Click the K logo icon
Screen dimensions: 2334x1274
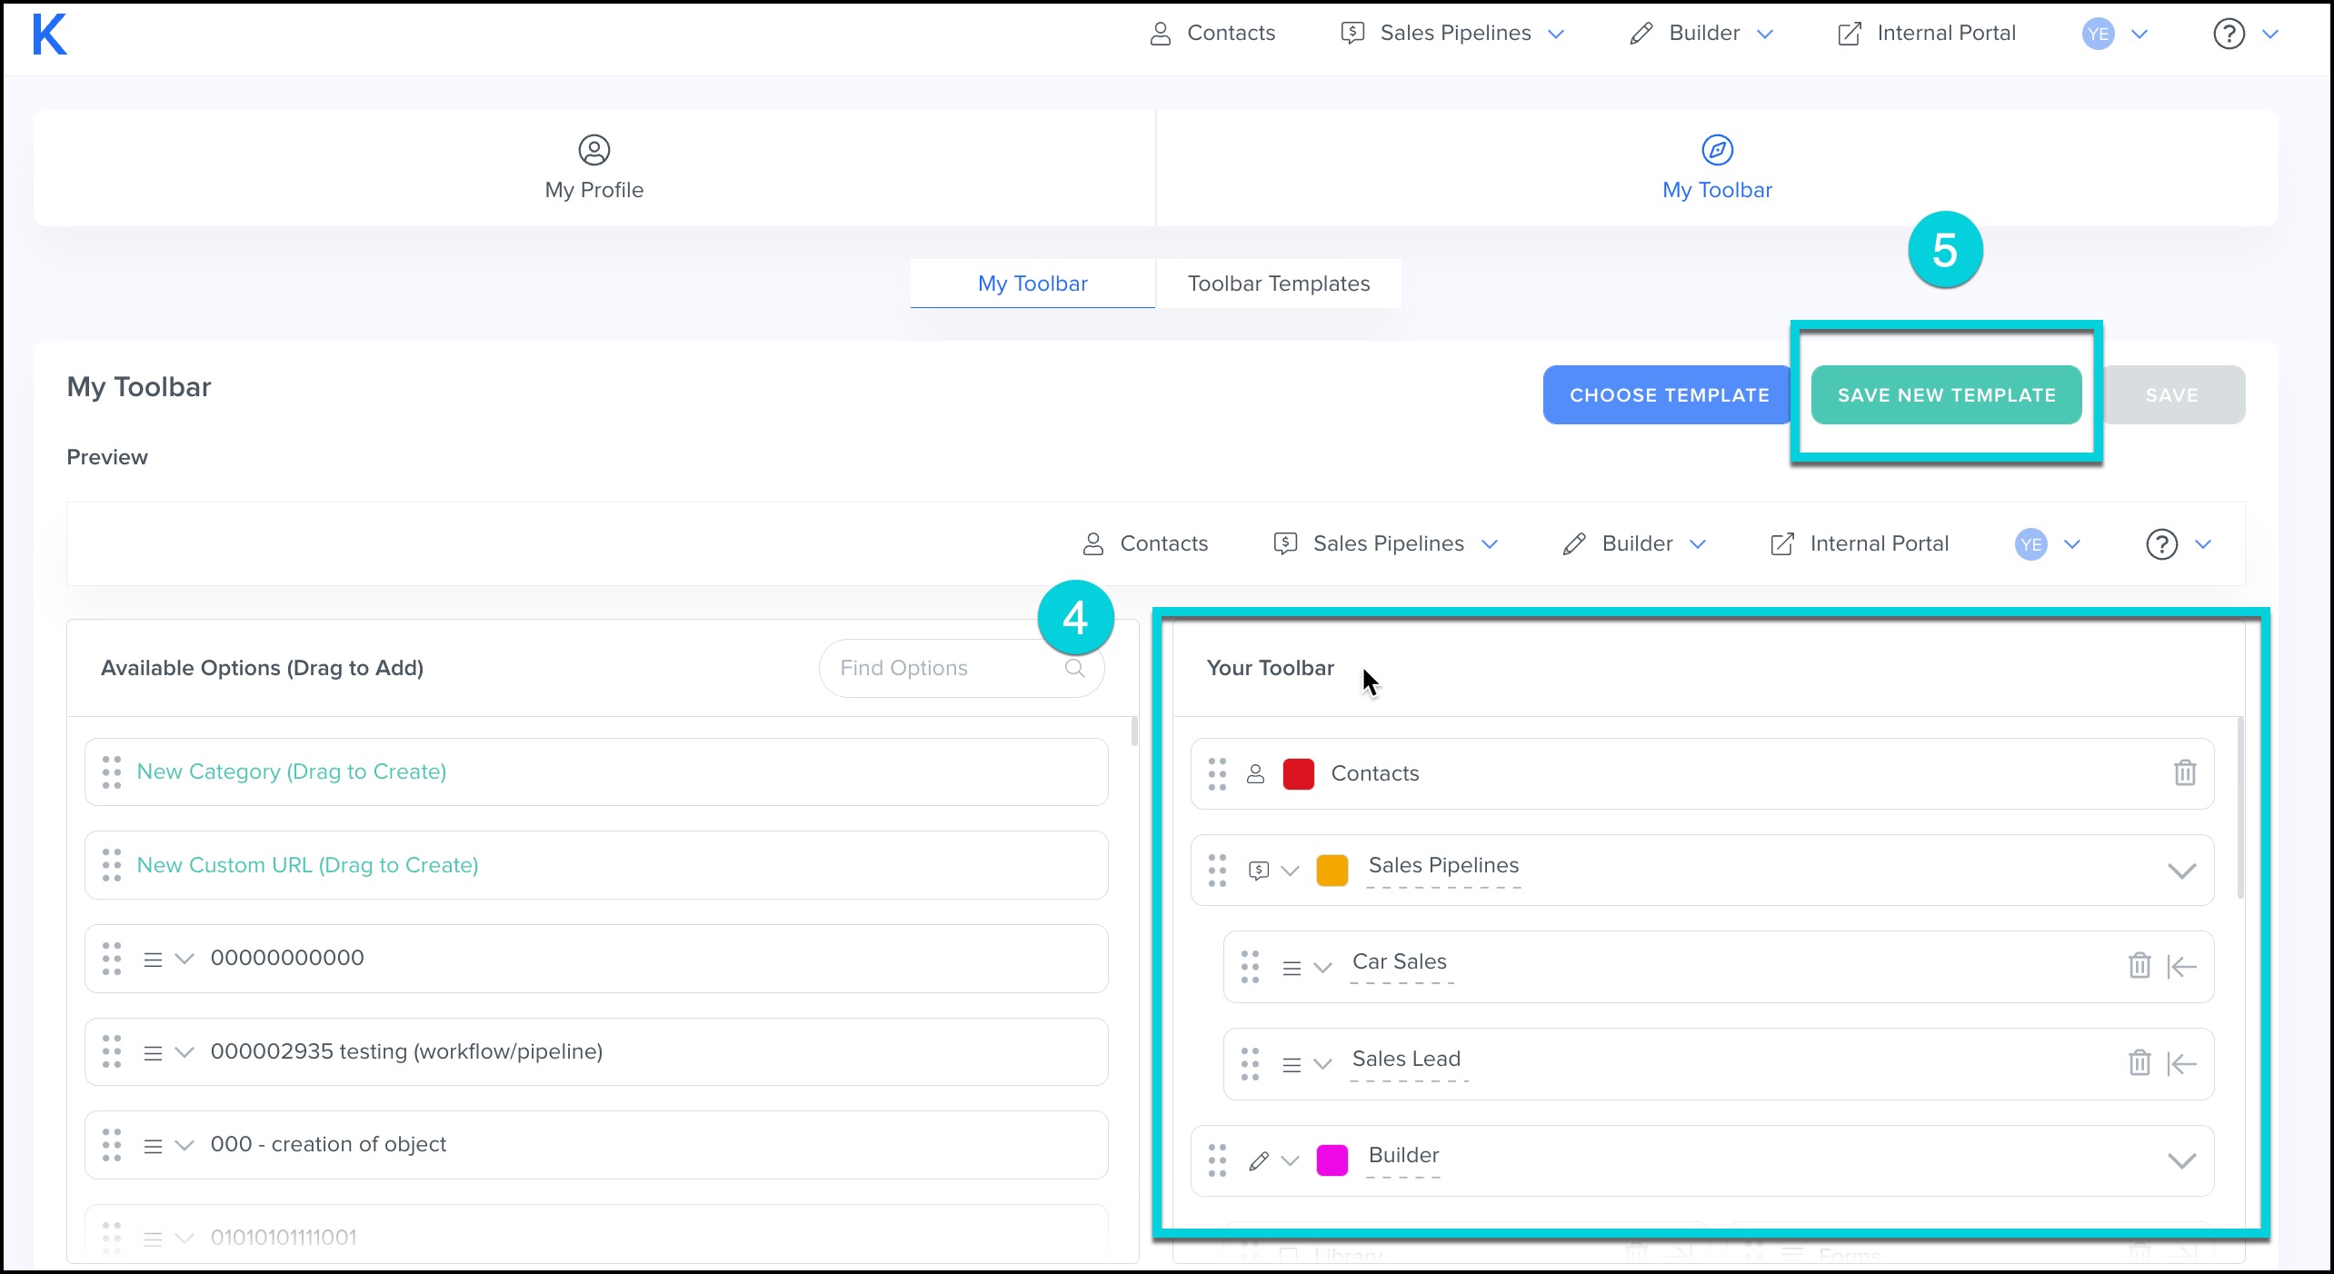[49, 35]
